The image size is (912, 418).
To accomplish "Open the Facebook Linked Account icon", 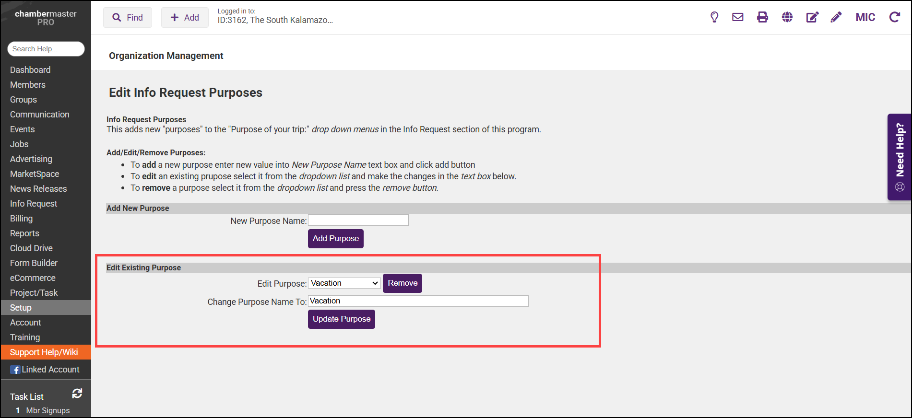I will point(15,370).
